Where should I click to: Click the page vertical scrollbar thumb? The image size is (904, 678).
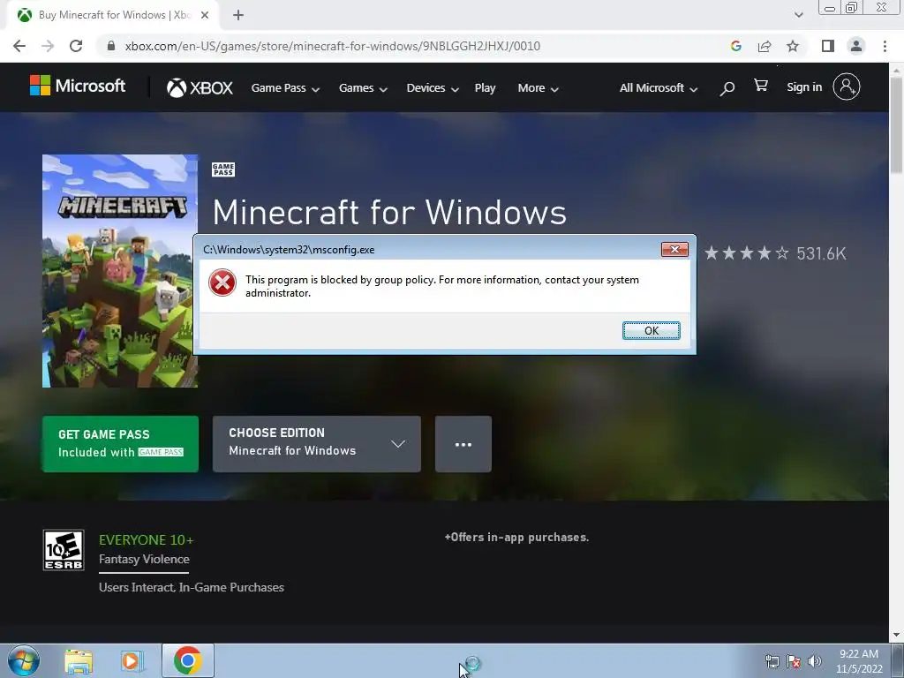pos(896,124)
